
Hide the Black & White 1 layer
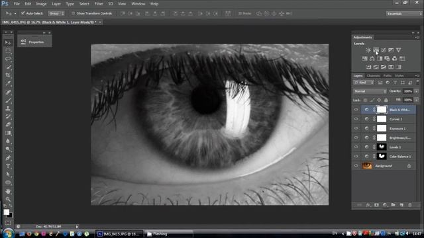tap(356, 110)
